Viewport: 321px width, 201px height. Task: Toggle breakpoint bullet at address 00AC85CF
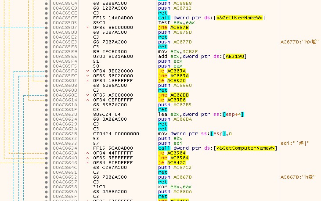[47, 18]
